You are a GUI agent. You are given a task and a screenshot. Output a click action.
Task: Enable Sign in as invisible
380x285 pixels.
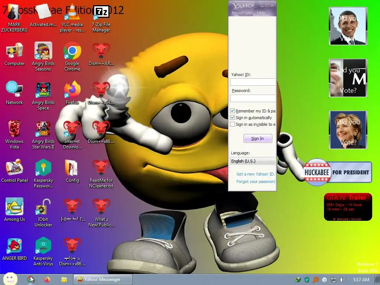tap(232, 124)
